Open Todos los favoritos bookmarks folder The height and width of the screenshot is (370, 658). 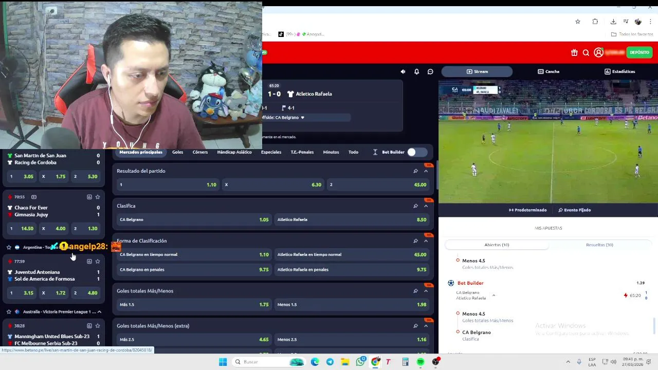tap(632, 34)
